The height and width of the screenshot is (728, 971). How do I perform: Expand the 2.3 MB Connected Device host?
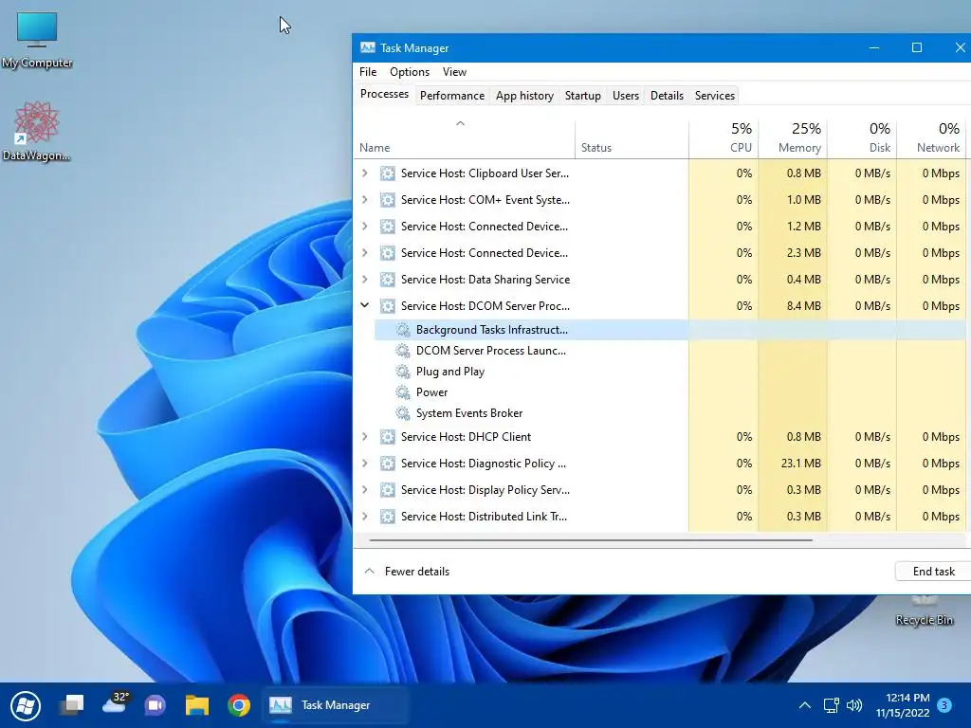[365, 253]
